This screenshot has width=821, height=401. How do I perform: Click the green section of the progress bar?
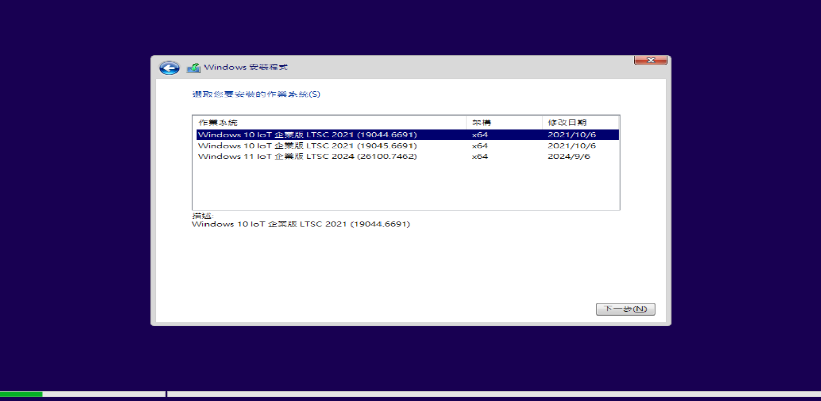[x=21, y=394]
